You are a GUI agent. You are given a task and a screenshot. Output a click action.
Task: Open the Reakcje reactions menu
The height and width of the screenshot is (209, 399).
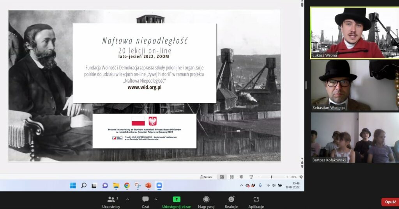(x=231, y=202)
